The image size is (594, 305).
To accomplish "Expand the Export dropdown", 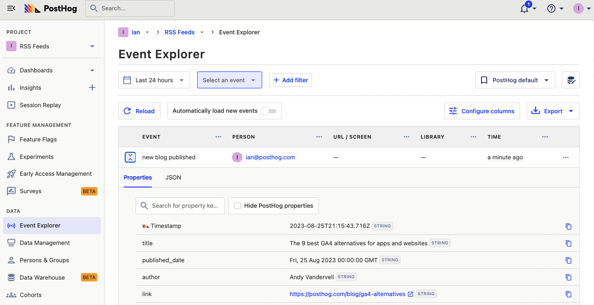I will coord(553,111).
